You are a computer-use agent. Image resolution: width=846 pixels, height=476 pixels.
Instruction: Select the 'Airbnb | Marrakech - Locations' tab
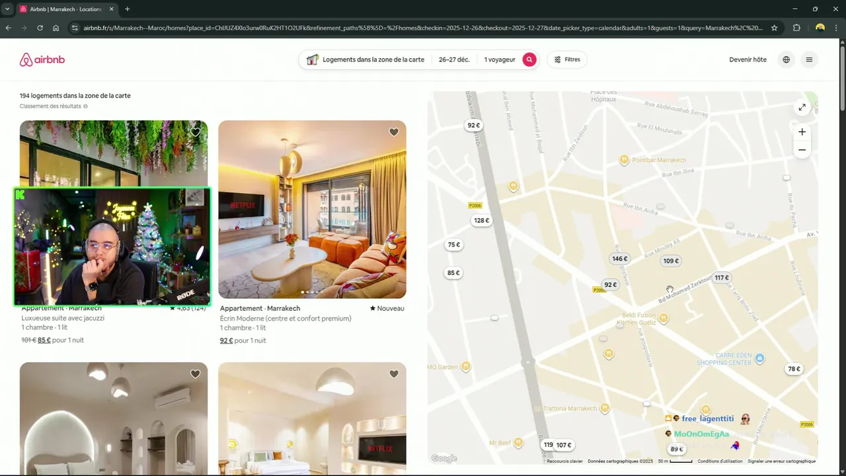pyautogui.click(x=66, y=9)
